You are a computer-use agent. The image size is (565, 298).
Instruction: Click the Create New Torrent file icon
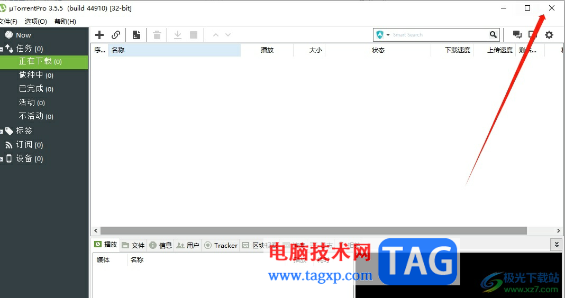point(136,35)
